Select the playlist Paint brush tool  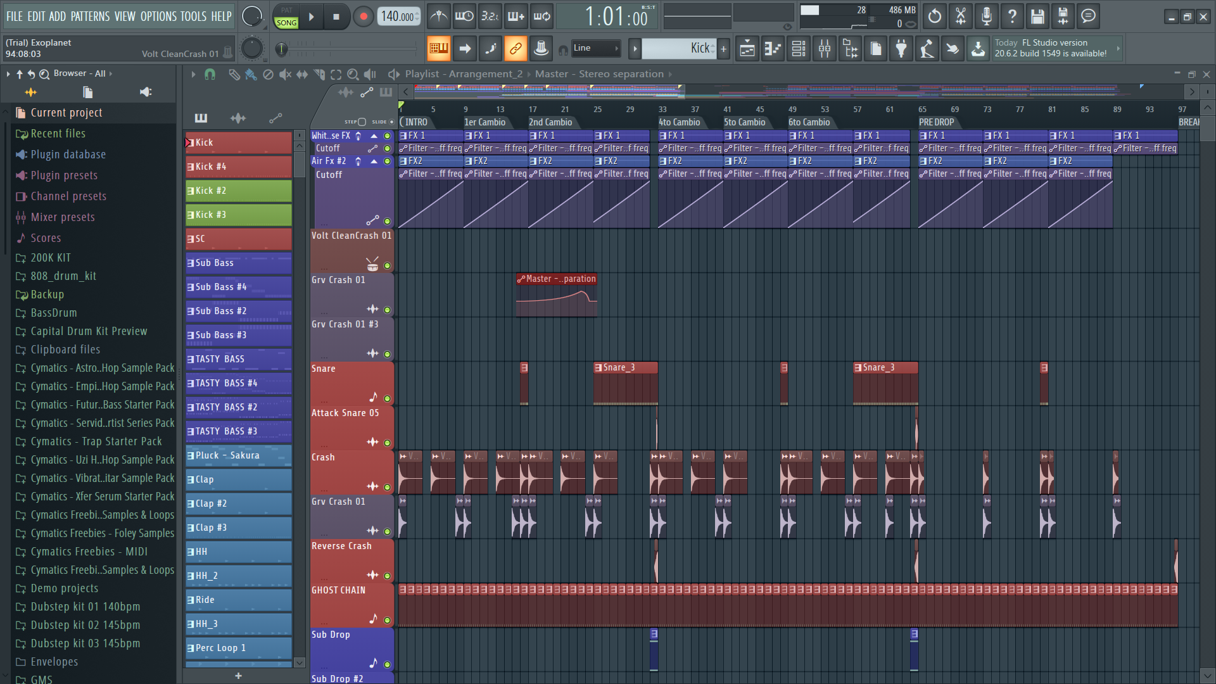[251, 75]
